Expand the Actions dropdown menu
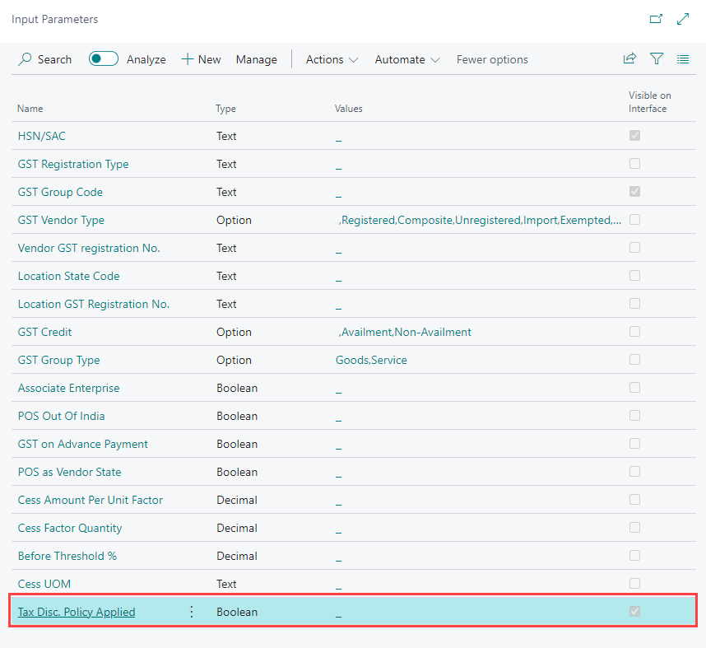 click(332, 59)
